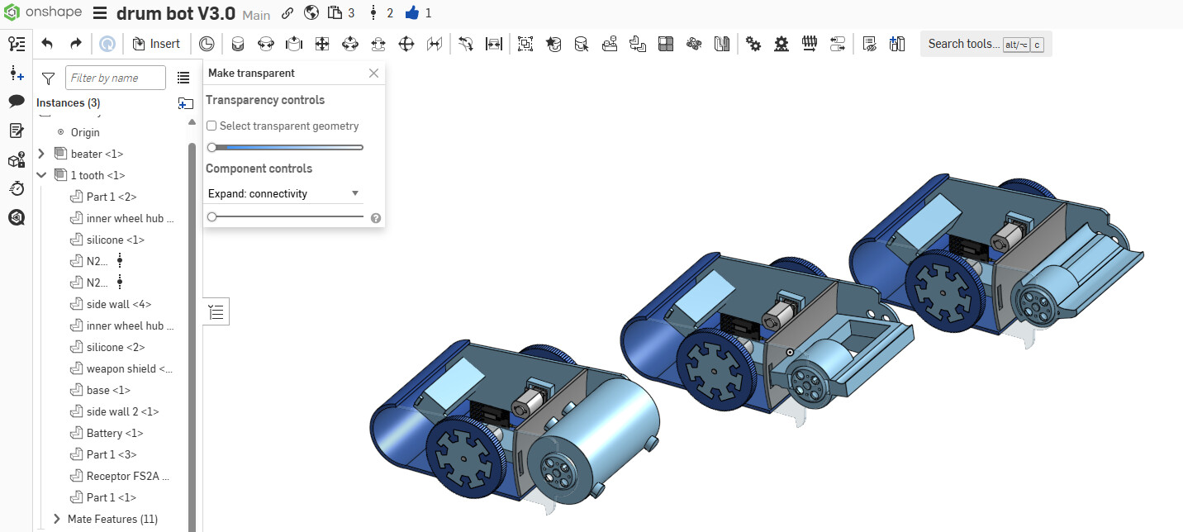Open the Expand: connectivity dropdown

[284, 193]
